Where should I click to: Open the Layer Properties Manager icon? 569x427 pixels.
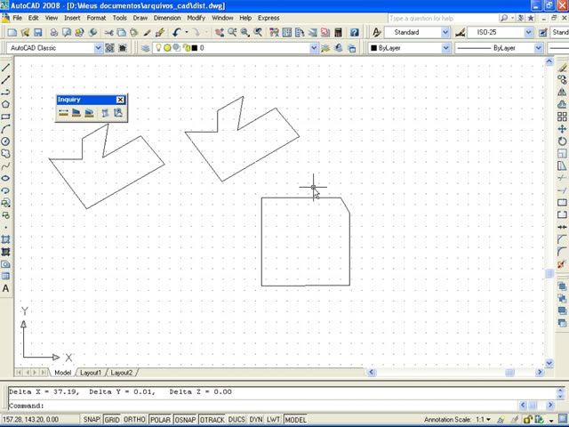[146, 48]
